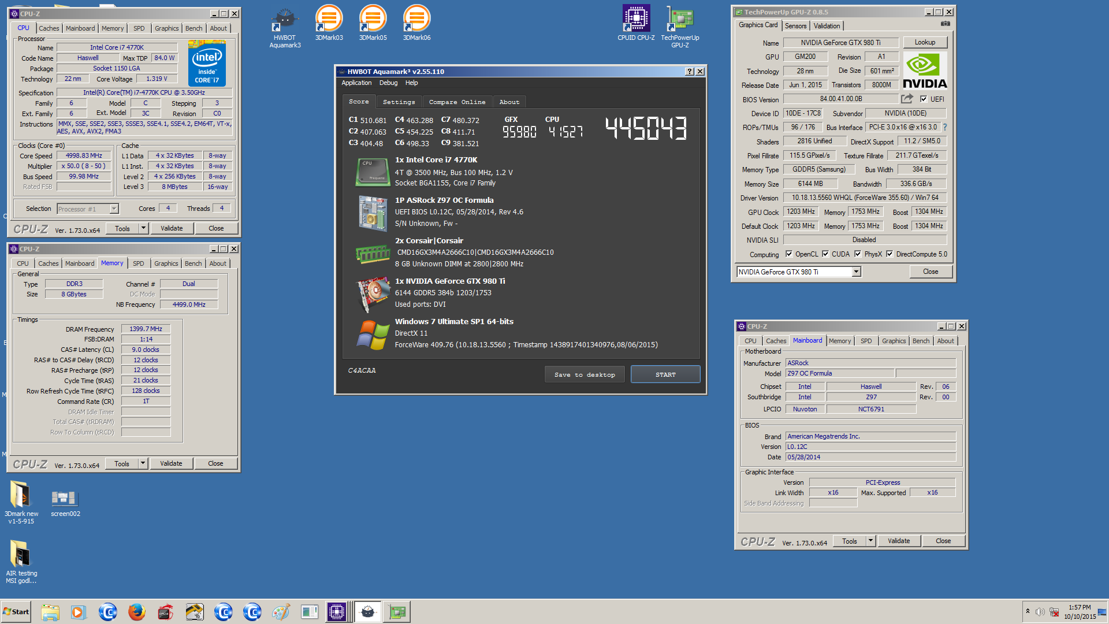The width and height of the screenshot is (1109, 624).
Task: Open the 3DMark03 desktop shortcut
Action: pos(329,23)
